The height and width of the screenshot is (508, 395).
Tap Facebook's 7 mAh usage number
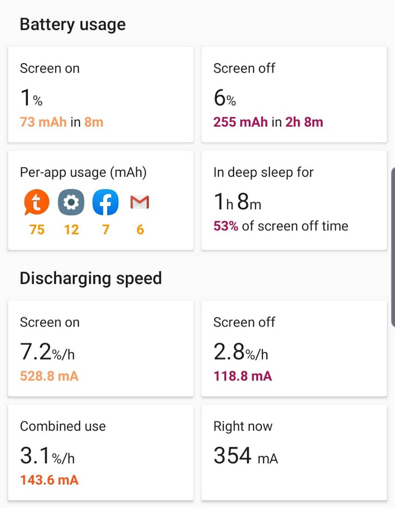click(x=105, y=230)
